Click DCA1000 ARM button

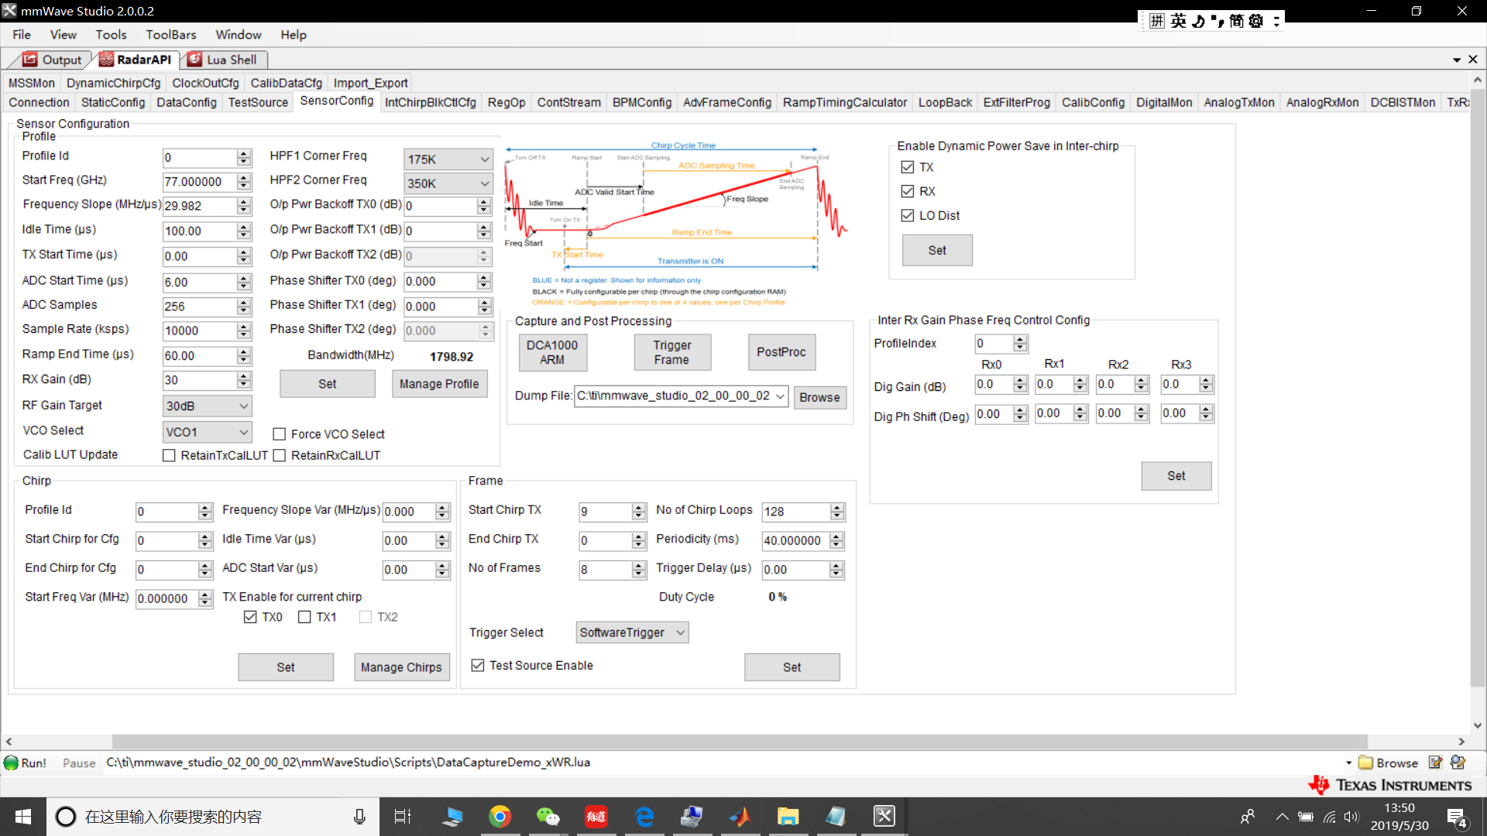[x=552, y=352]
